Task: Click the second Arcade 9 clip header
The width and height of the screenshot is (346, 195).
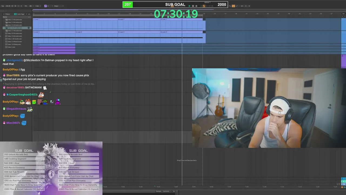Action: 96,32
